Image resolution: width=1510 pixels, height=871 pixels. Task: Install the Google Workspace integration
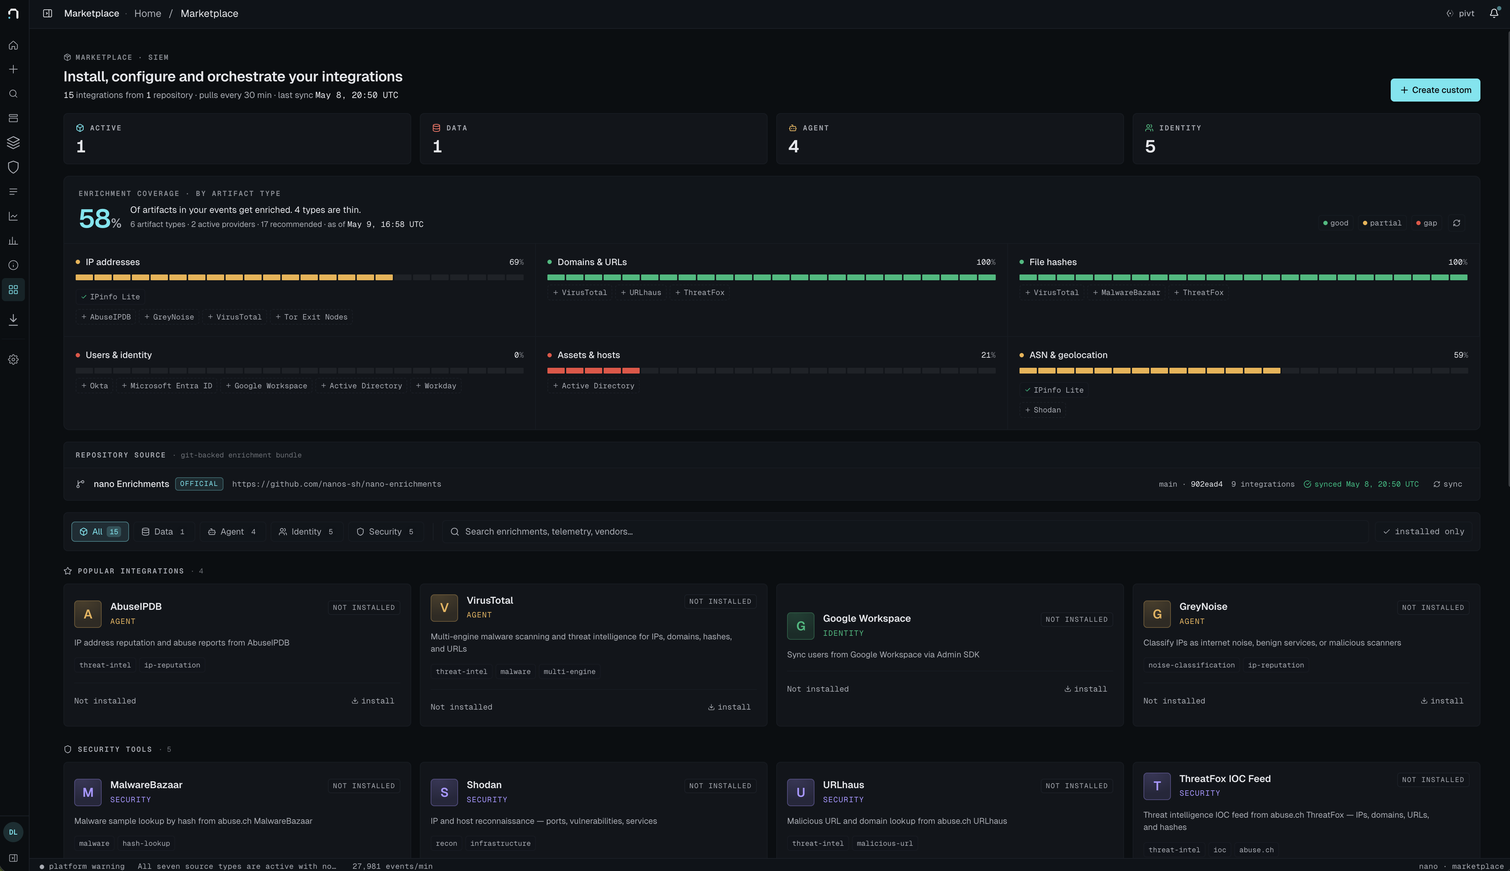point(1086,689)
